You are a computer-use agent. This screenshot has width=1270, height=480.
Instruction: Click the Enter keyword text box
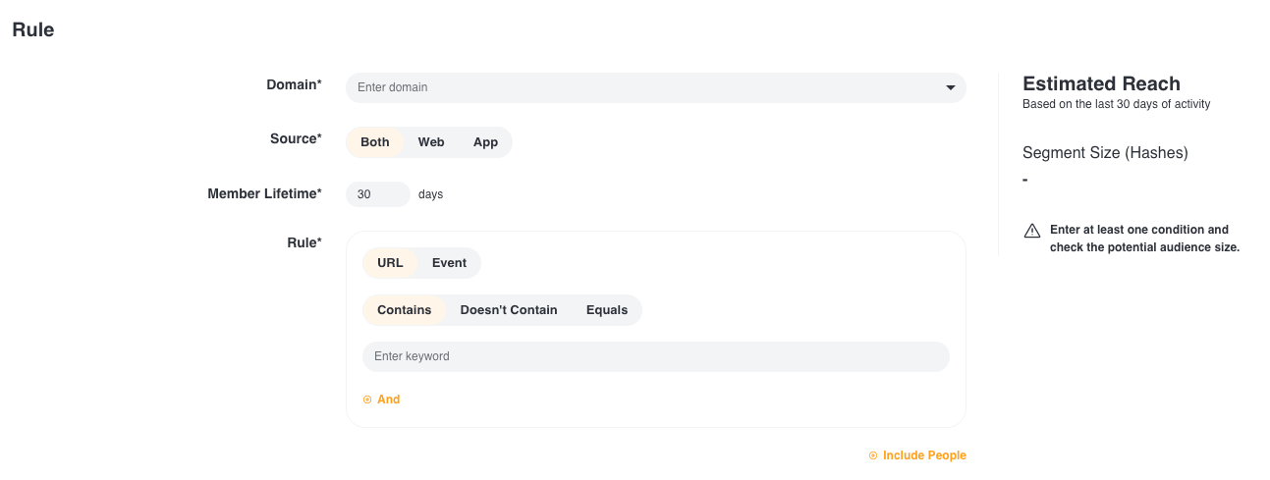coord(655,356)
